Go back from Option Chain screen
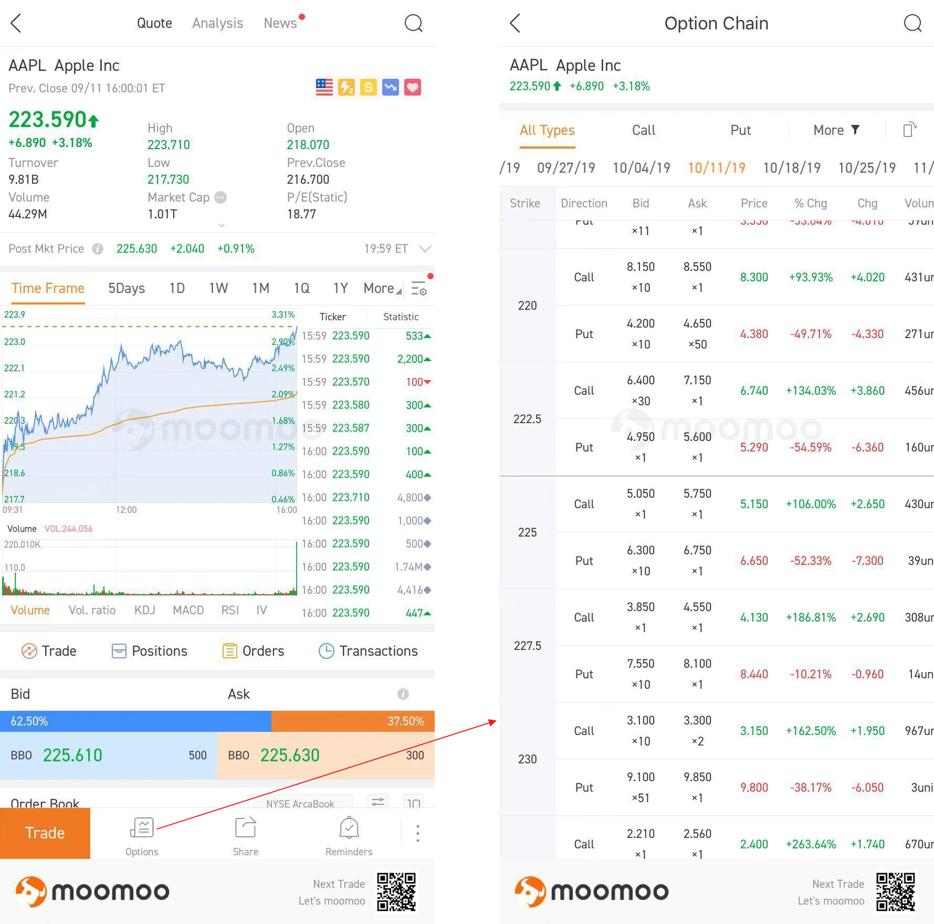Viewport: 934px width, 924px height. (x=515, y=23)
